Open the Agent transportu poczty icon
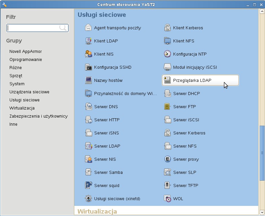 tap(88, 28)
